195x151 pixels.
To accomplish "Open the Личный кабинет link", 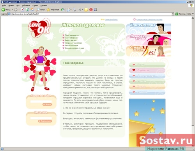I will pyautogui.click(x=111, y=19).
